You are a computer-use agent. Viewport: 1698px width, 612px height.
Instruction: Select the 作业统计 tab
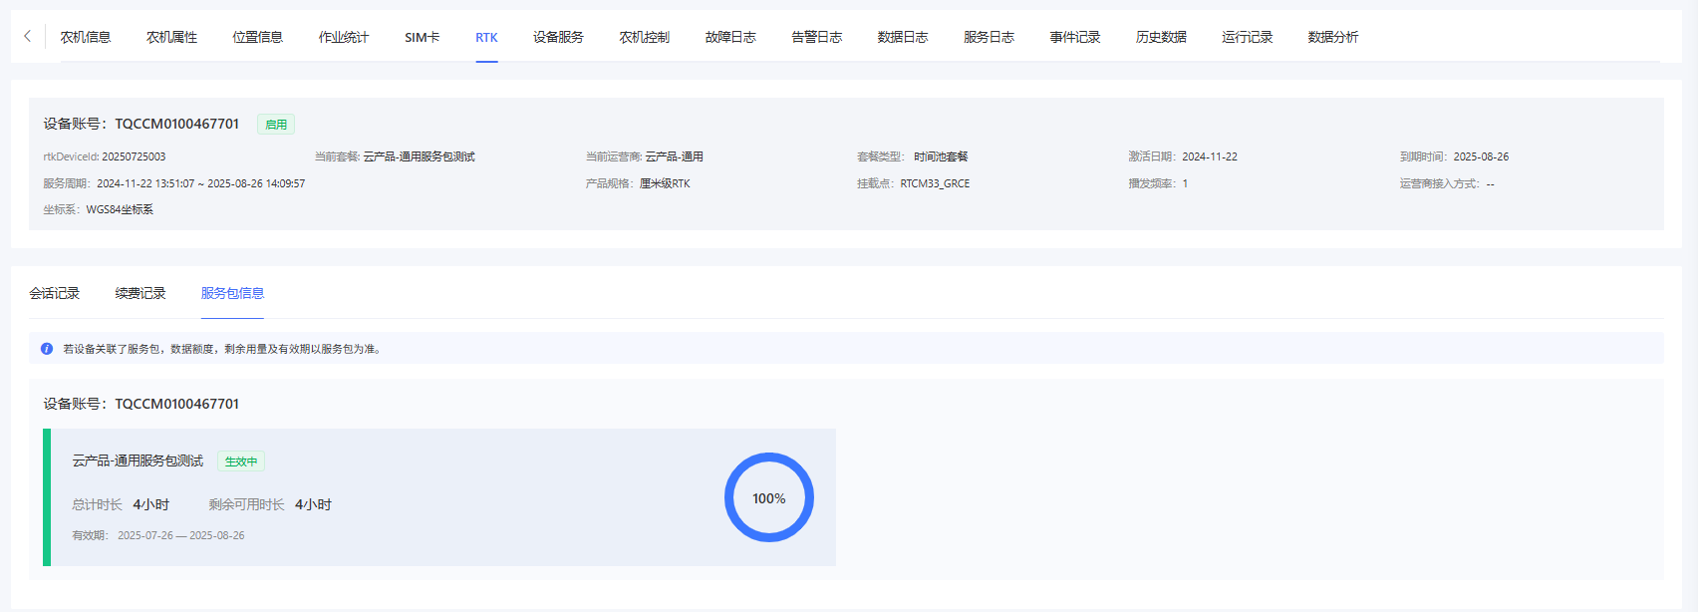(x=344, y=37)
